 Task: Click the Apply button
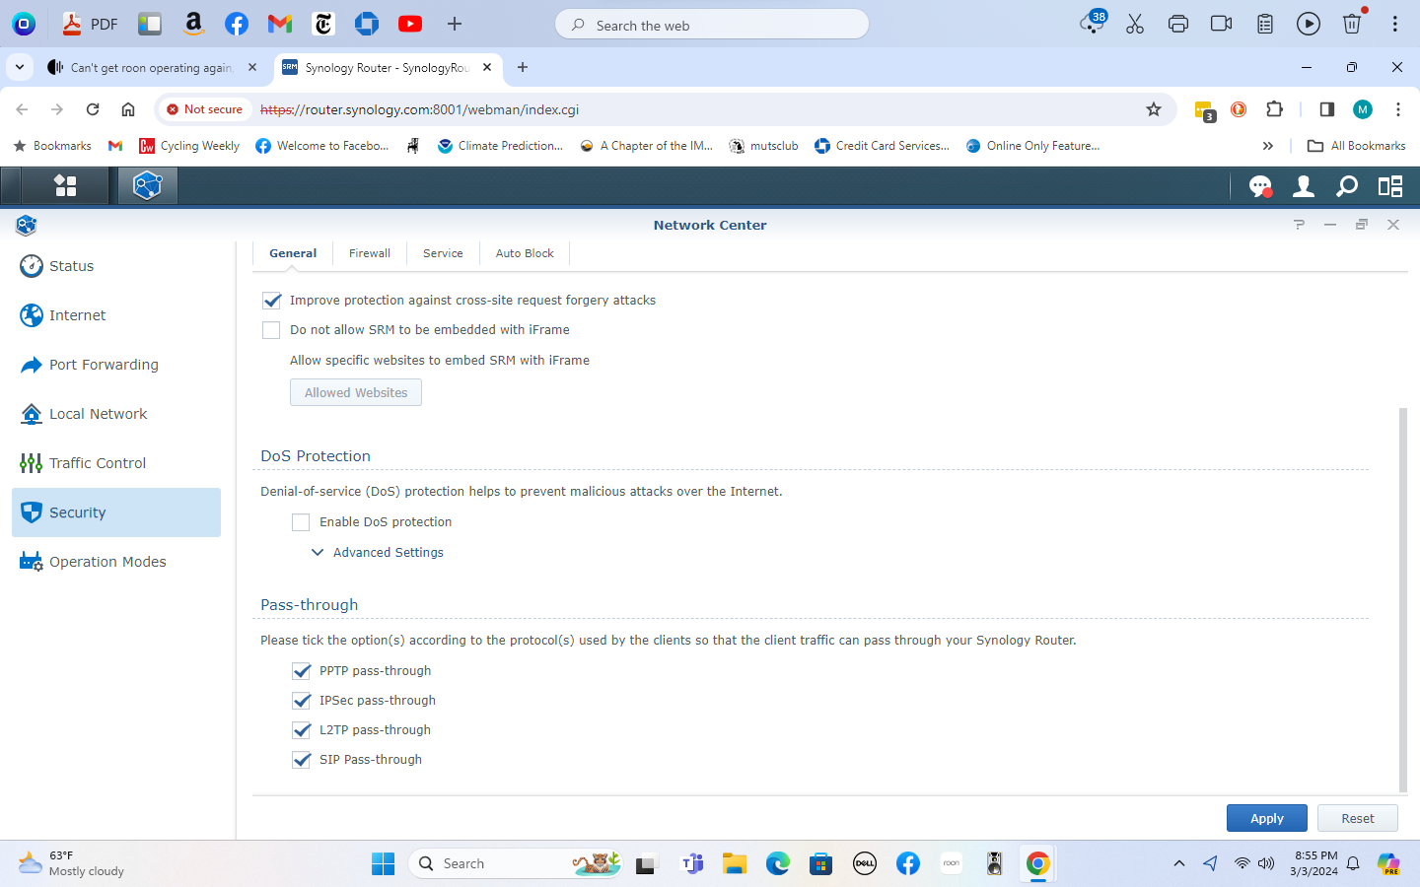[x=1267, y=818]
